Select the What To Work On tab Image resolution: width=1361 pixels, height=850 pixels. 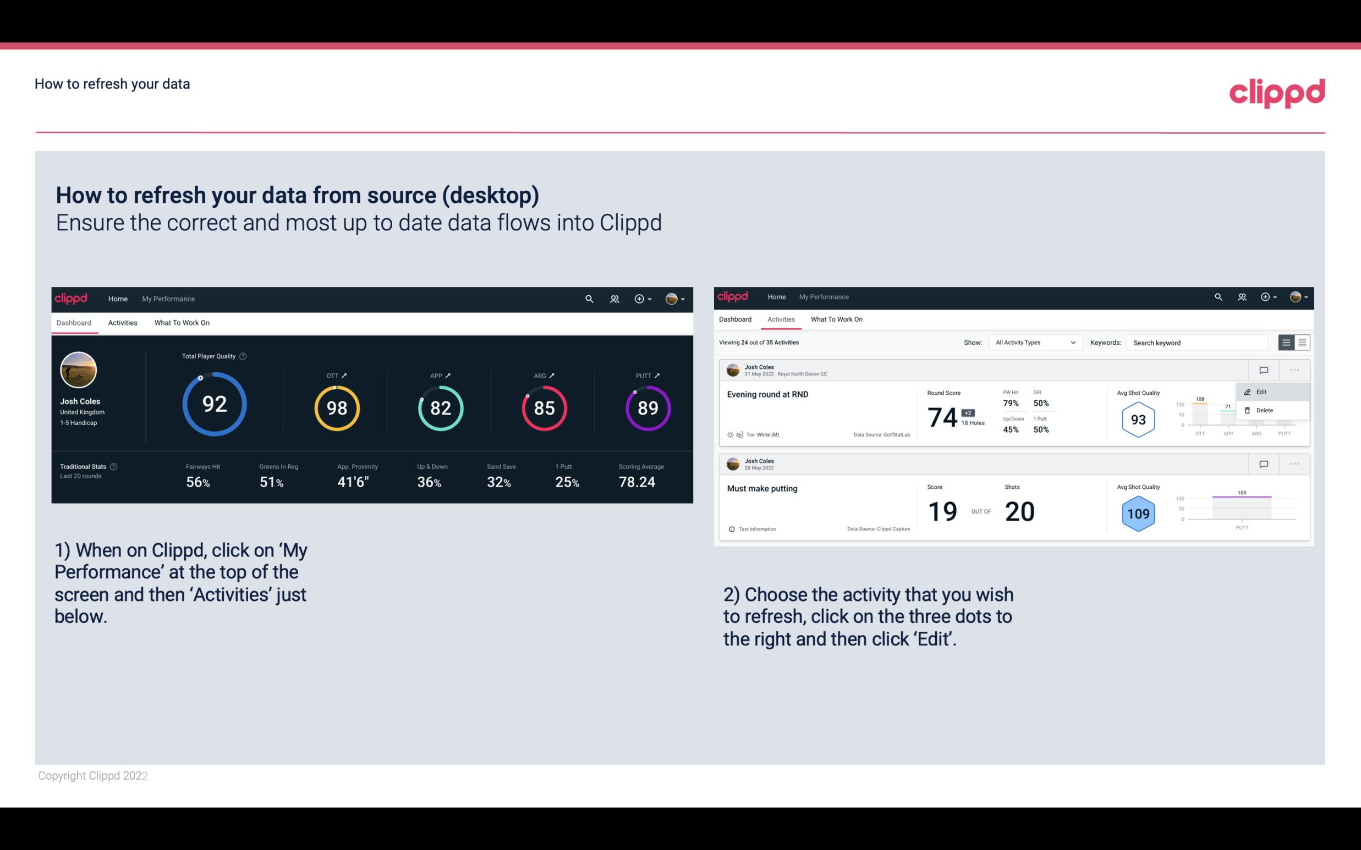182,322
